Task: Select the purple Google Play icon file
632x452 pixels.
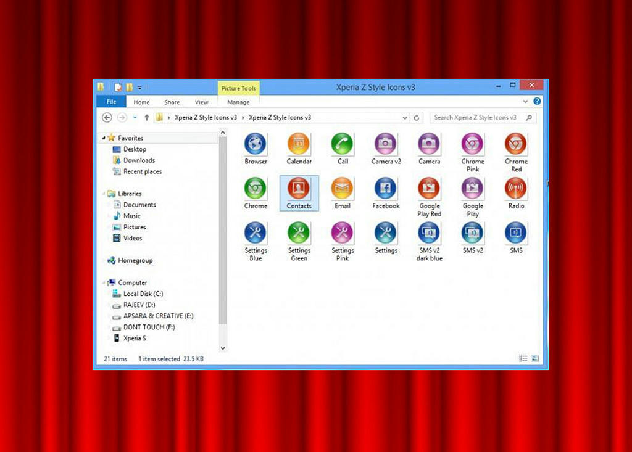Action: point(472,197)
